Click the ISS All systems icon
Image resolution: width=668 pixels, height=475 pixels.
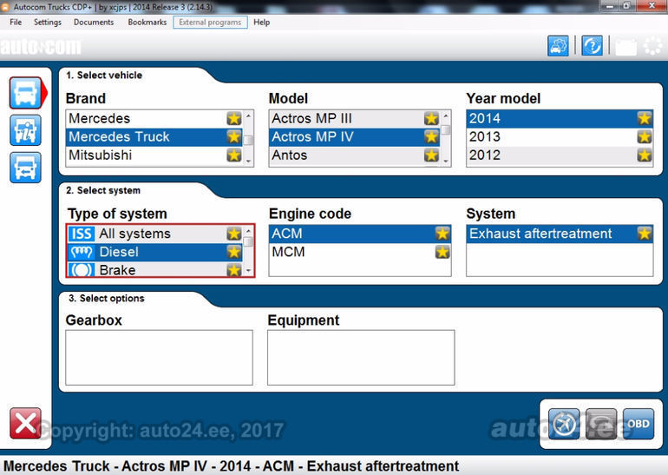(82, 234)
